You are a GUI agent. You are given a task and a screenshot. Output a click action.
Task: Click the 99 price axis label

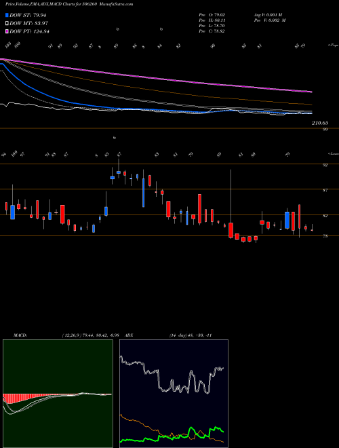tap(325, 129)
